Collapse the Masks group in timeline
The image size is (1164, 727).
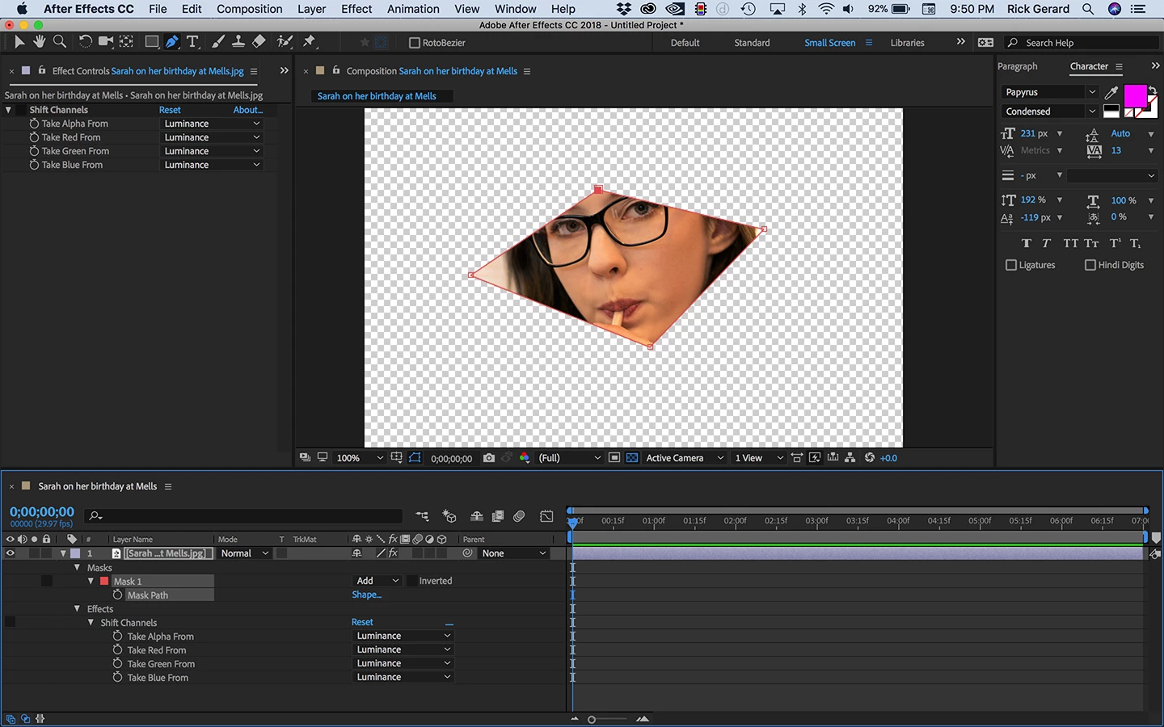click(78, 568)
